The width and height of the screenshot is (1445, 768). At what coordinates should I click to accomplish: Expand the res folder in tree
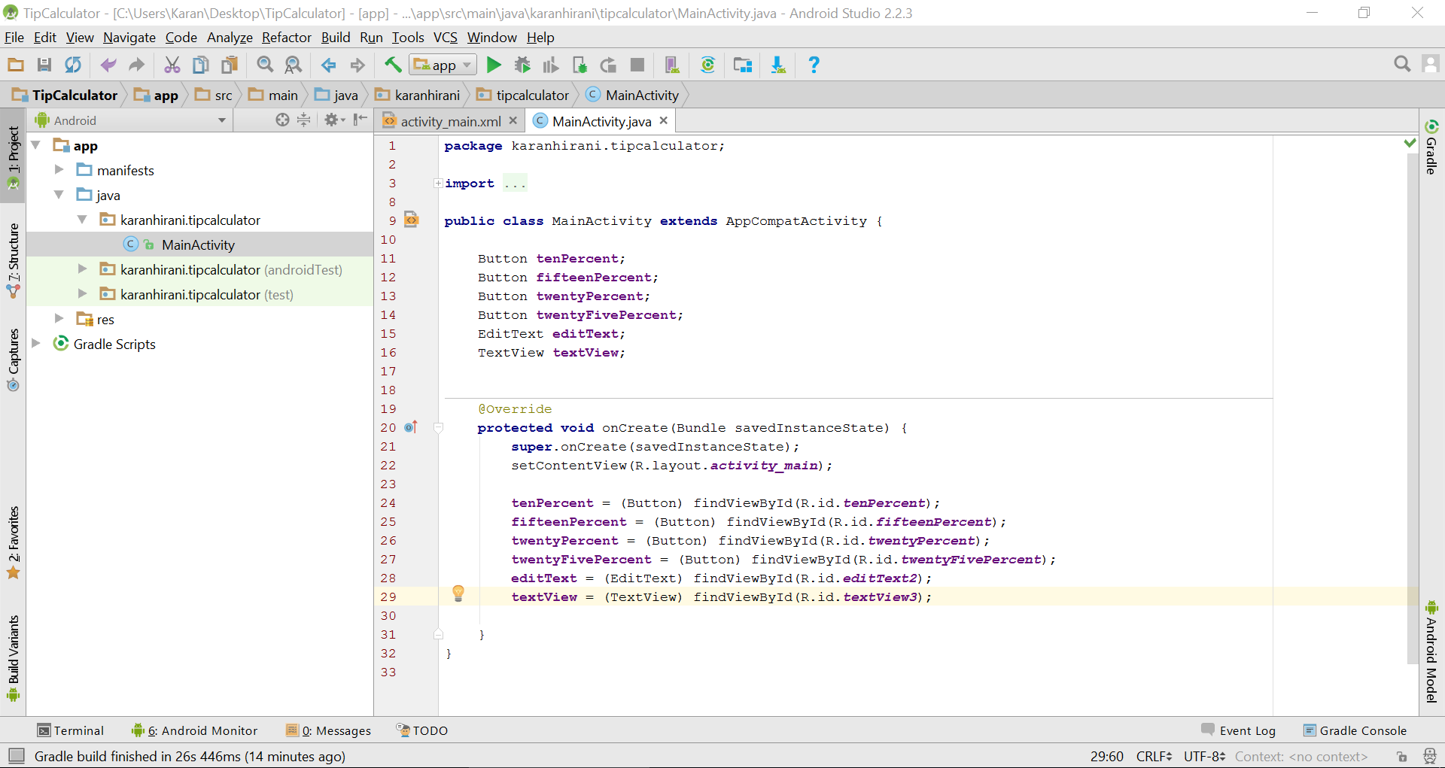click(59, 319)
